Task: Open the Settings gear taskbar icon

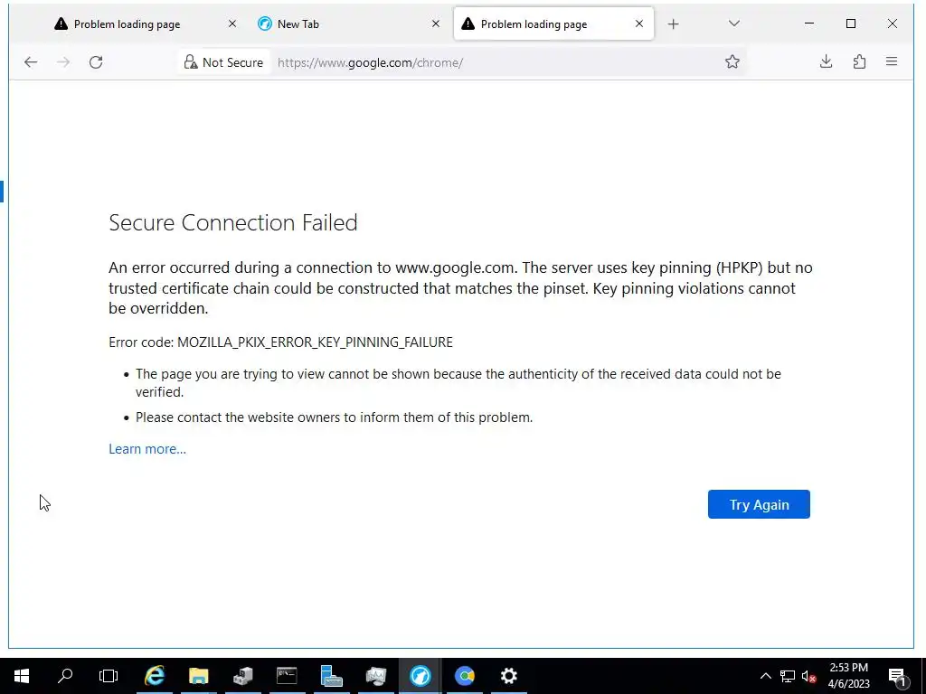Action: point(509,676)
